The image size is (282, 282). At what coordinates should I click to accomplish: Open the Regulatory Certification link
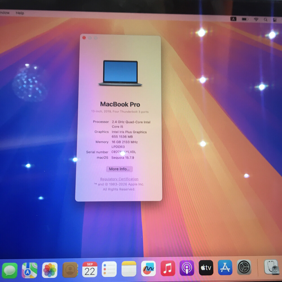click(119, 179)
